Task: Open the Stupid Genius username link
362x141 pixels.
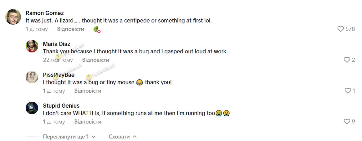Action: [61, 105]
